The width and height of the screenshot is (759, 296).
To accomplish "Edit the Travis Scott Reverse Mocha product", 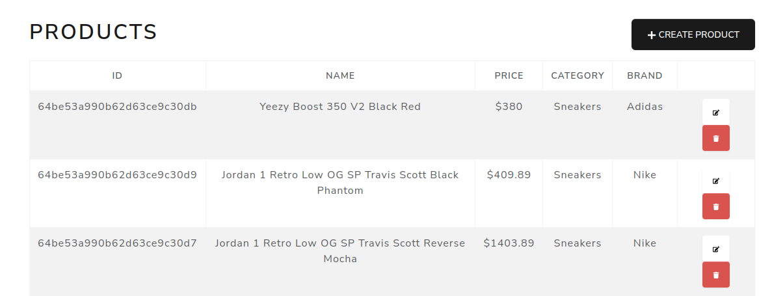I will (715, 249).
